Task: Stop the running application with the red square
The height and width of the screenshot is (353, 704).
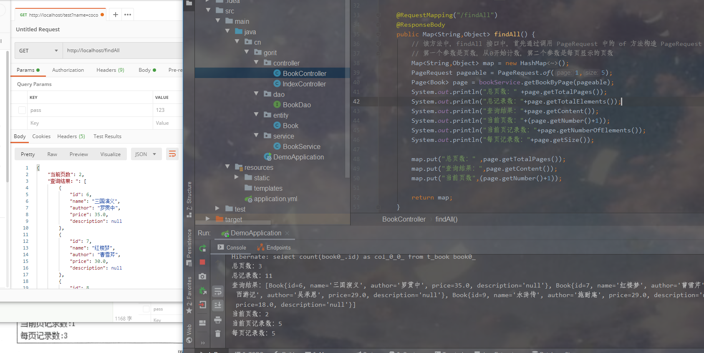Action: [202, 262]
